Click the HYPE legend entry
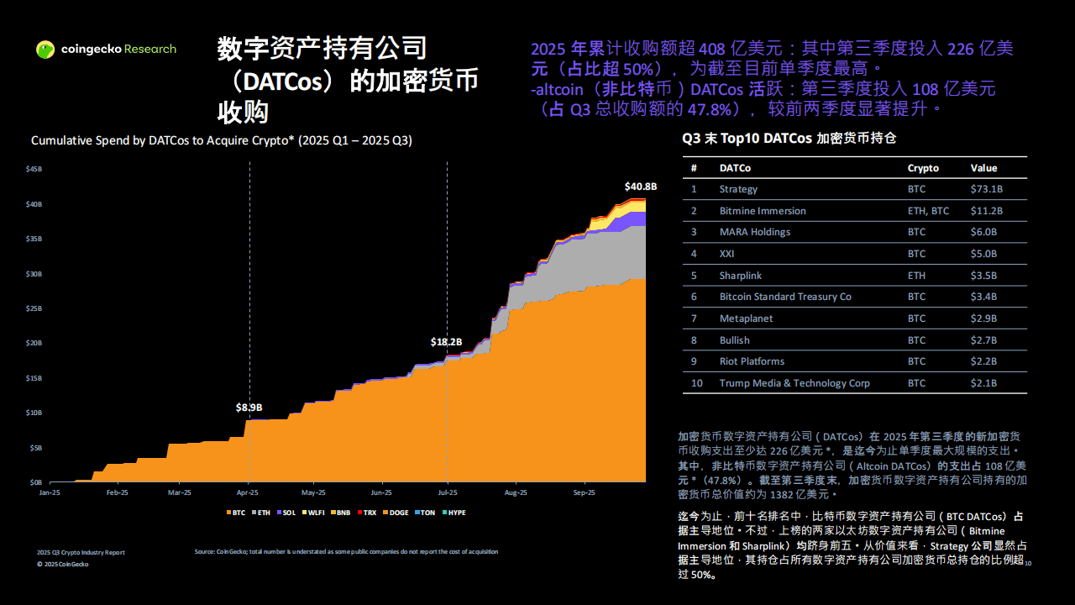This screenshot has height=605, width=1075. [454, 513]
